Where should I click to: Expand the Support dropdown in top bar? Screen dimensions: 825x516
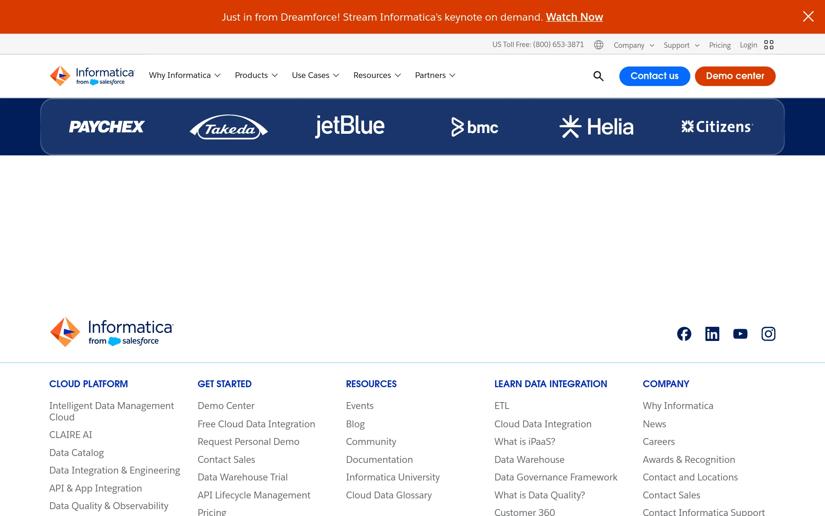point(681,45)
